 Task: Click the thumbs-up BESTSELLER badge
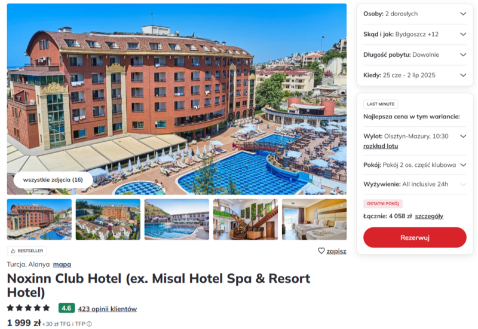coord(27,251)
